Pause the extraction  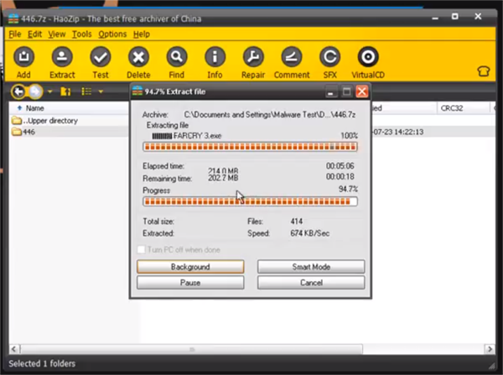(x=190, y=283)
